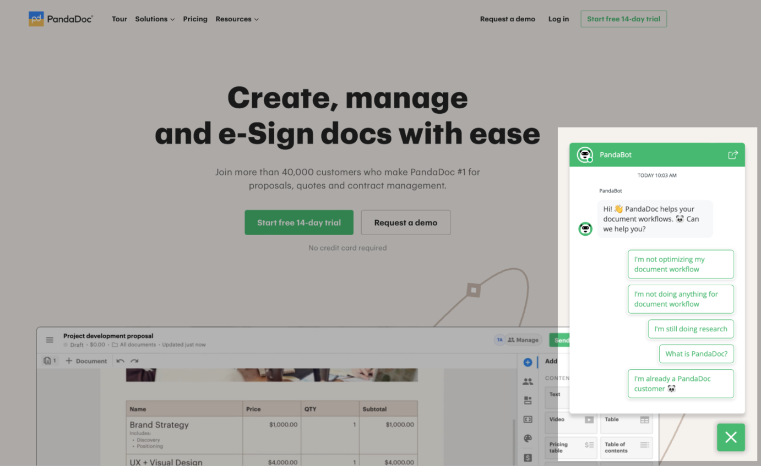Screen dimensions: 761x466
Task: Click the page count icon in editor
Action: pyautogui.click(x=50, y=361)
